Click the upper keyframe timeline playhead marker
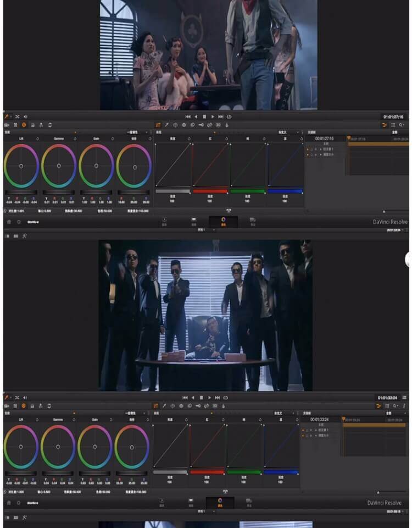 (x=349, y=138)
